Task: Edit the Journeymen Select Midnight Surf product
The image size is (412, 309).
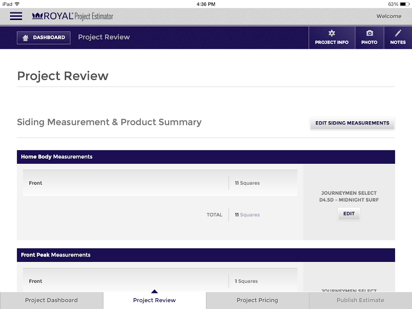Action: [x=349, y=214]
